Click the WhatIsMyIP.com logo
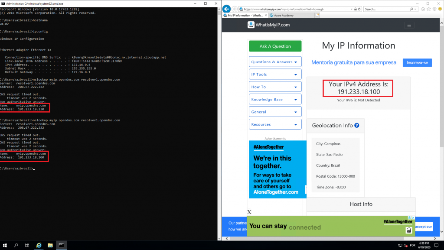This screenshot has width=444, height=250. tap(269, 25)
